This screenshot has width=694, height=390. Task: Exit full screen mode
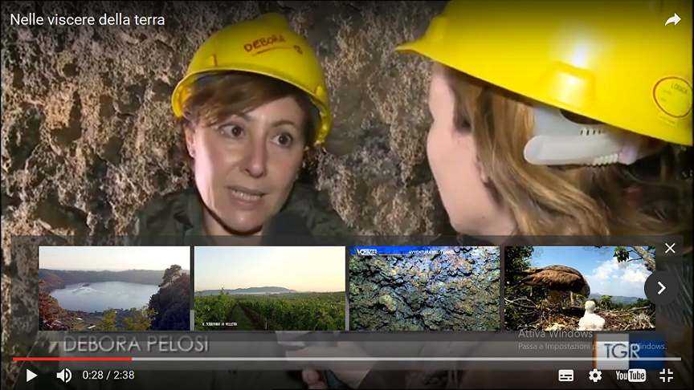tap(667, 375)
